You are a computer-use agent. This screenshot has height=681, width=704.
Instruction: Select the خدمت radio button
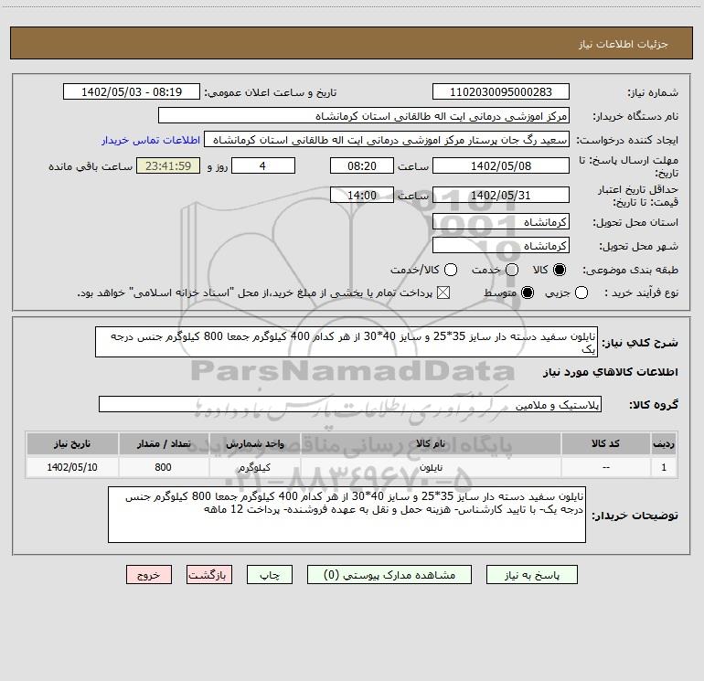point(512,270)
